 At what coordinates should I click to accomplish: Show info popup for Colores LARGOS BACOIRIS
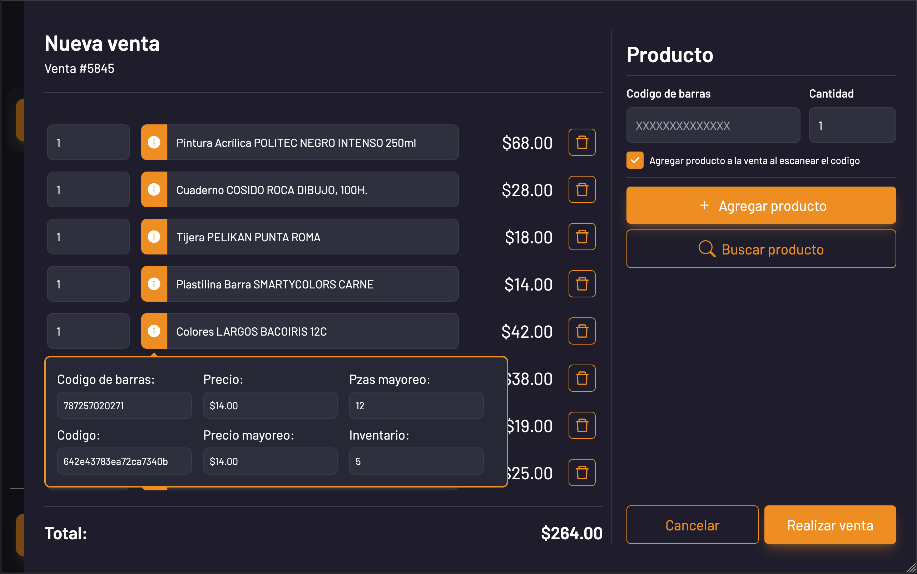[x=154, y=331]
